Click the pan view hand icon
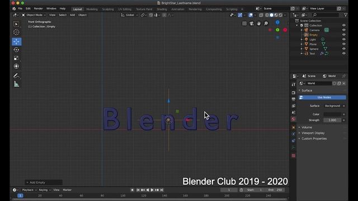 point(258,23)
